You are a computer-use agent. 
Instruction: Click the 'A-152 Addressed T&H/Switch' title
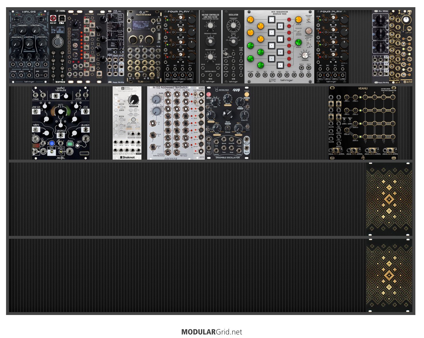[170, 87]
